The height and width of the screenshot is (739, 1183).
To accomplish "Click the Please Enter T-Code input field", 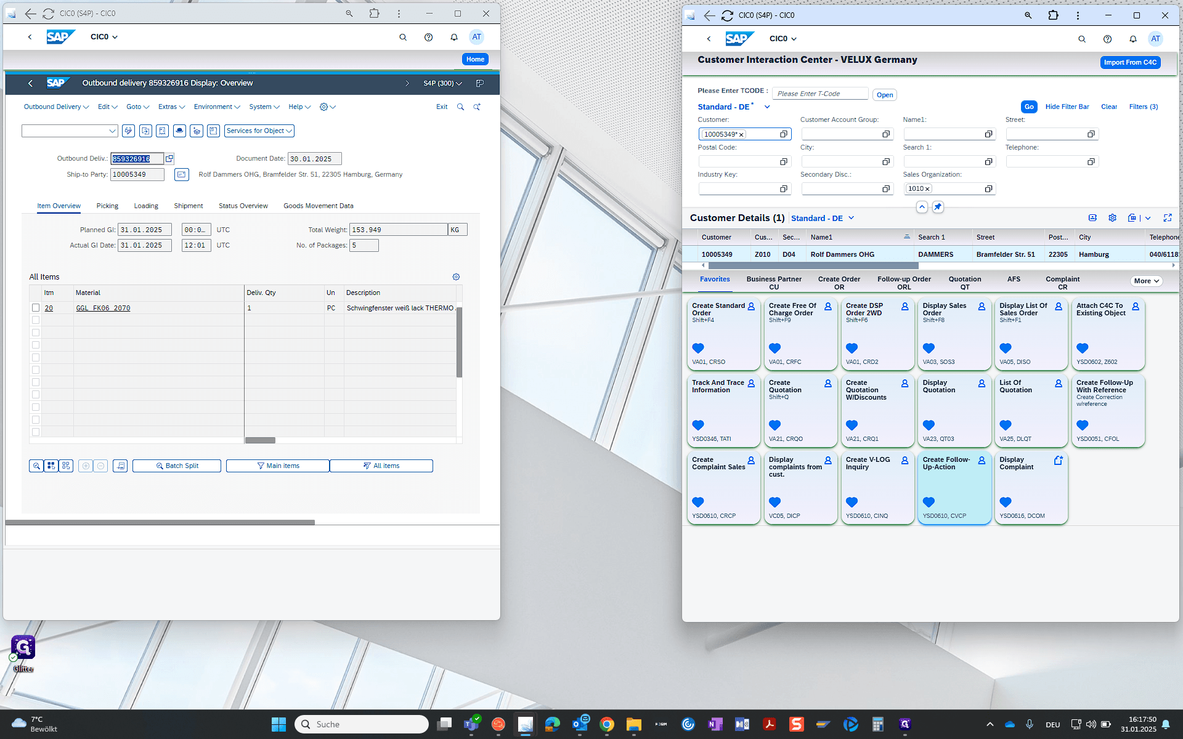I will [820, 94].
